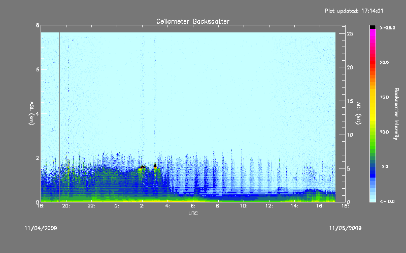Viewport: 406px width, 253px height.
Task: Click the 10 kft tick label
Action: (x=350, y=135)
